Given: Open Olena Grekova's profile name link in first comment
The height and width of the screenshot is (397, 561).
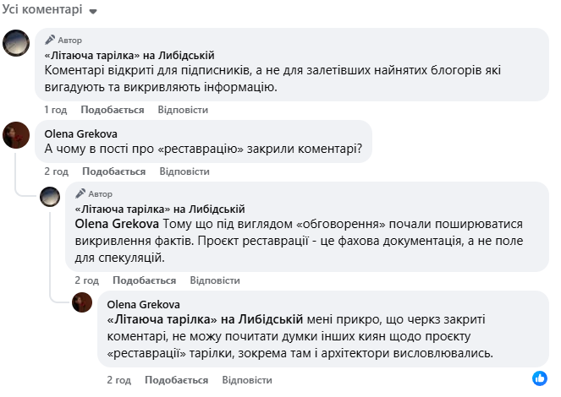Looking at the screenshot, I should click(x=80, y=133).
